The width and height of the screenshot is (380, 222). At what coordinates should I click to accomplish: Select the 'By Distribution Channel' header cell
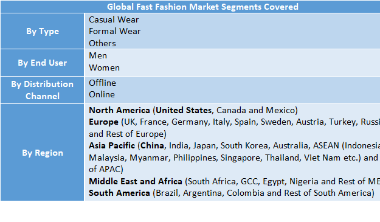coord(43,90)
